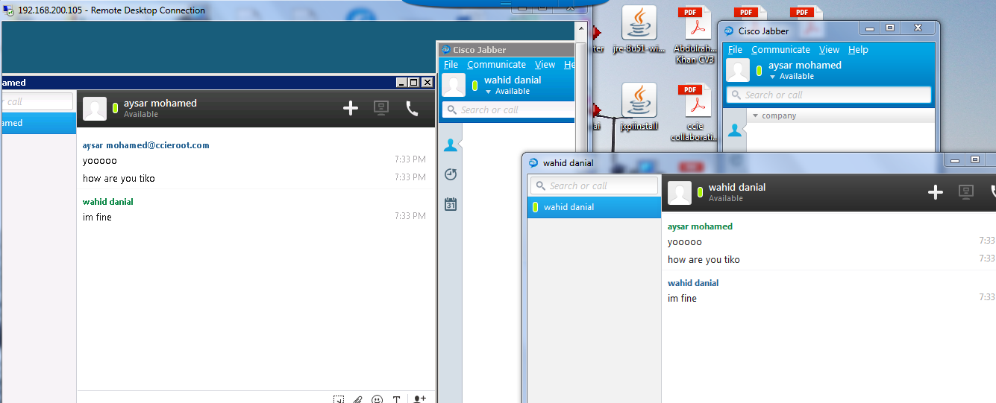996x403 pixels.
Task: Click the plus icon in wahid danial chat header
Action: (x=935, y=193)
